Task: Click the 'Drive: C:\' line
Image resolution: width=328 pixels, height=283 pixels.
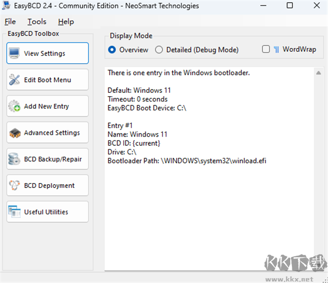Action: (x=122, y=152)
